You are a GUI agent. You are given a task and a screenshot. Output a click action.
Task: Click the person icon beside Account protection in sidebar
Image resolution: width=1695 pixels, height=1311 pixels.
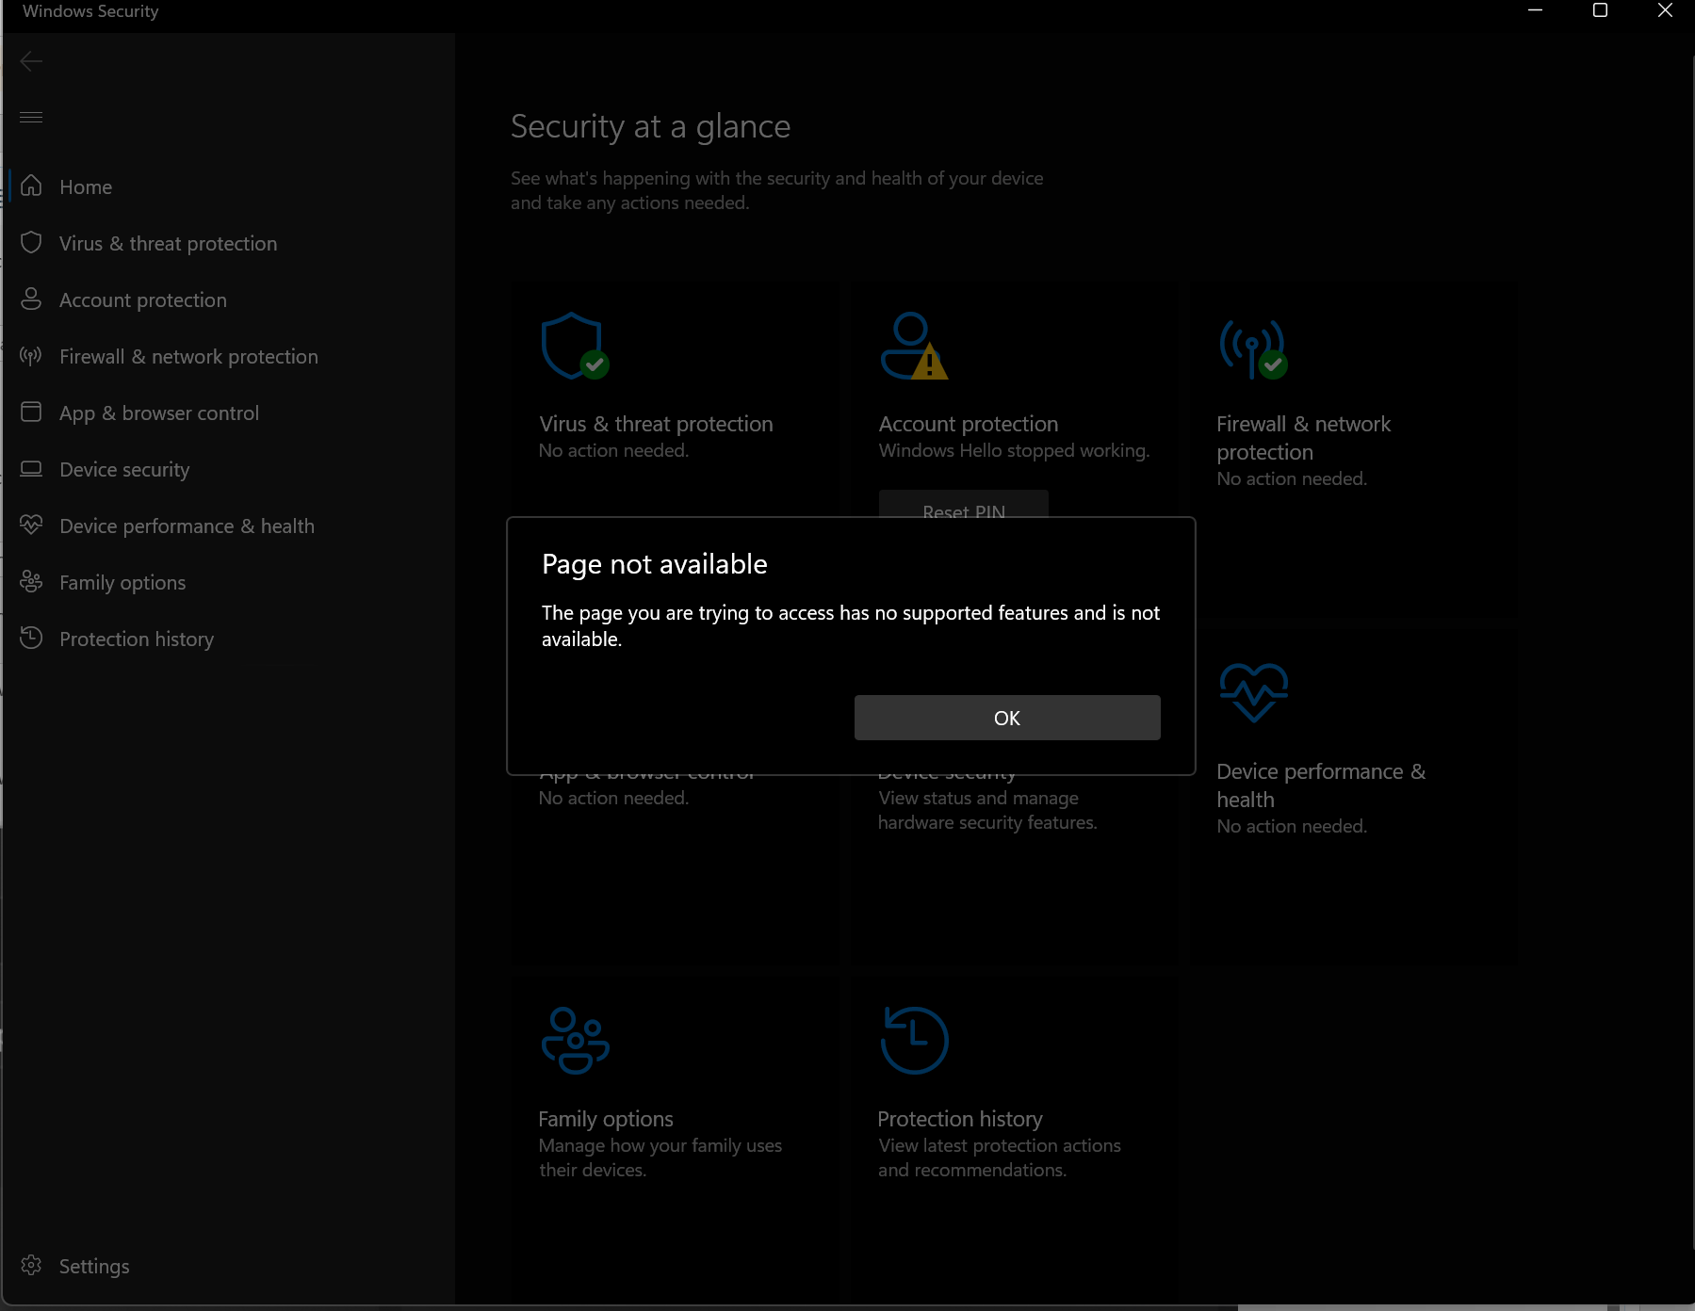[31, 299]
